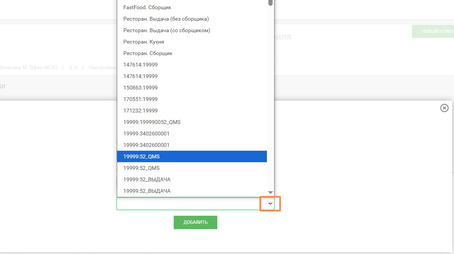Click the combo box chevron arrow
The height and width of the screenshot is (254, 454).
(270, 204)
